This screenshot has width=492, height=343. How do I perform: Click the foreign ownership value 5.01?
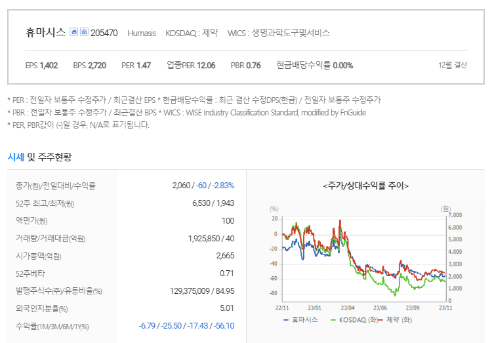coord(227,308)
